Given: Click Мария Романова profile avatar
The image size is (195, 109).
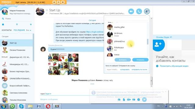Looking at the screenshot, I should tap(5, 12).
